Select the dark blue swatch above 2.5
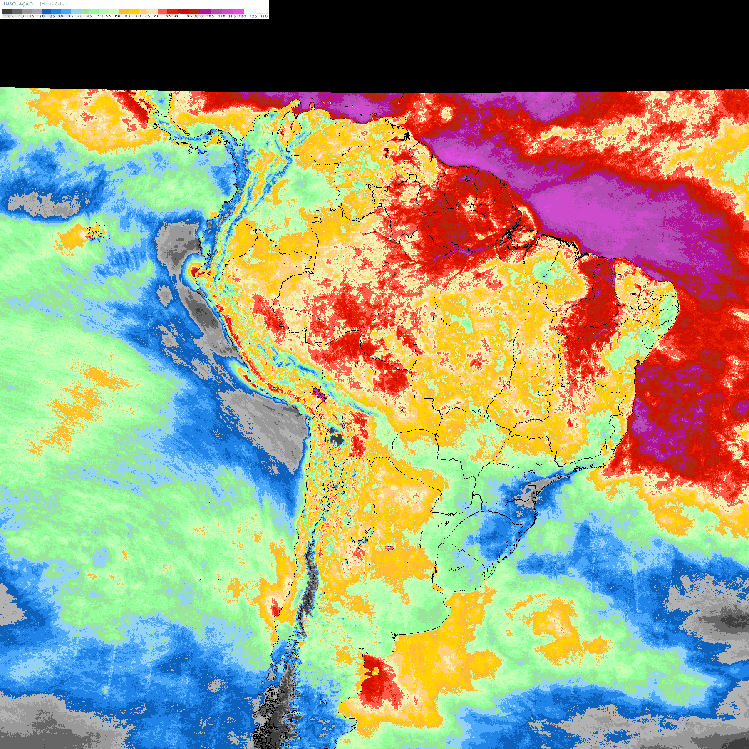 tap(46, 11)
